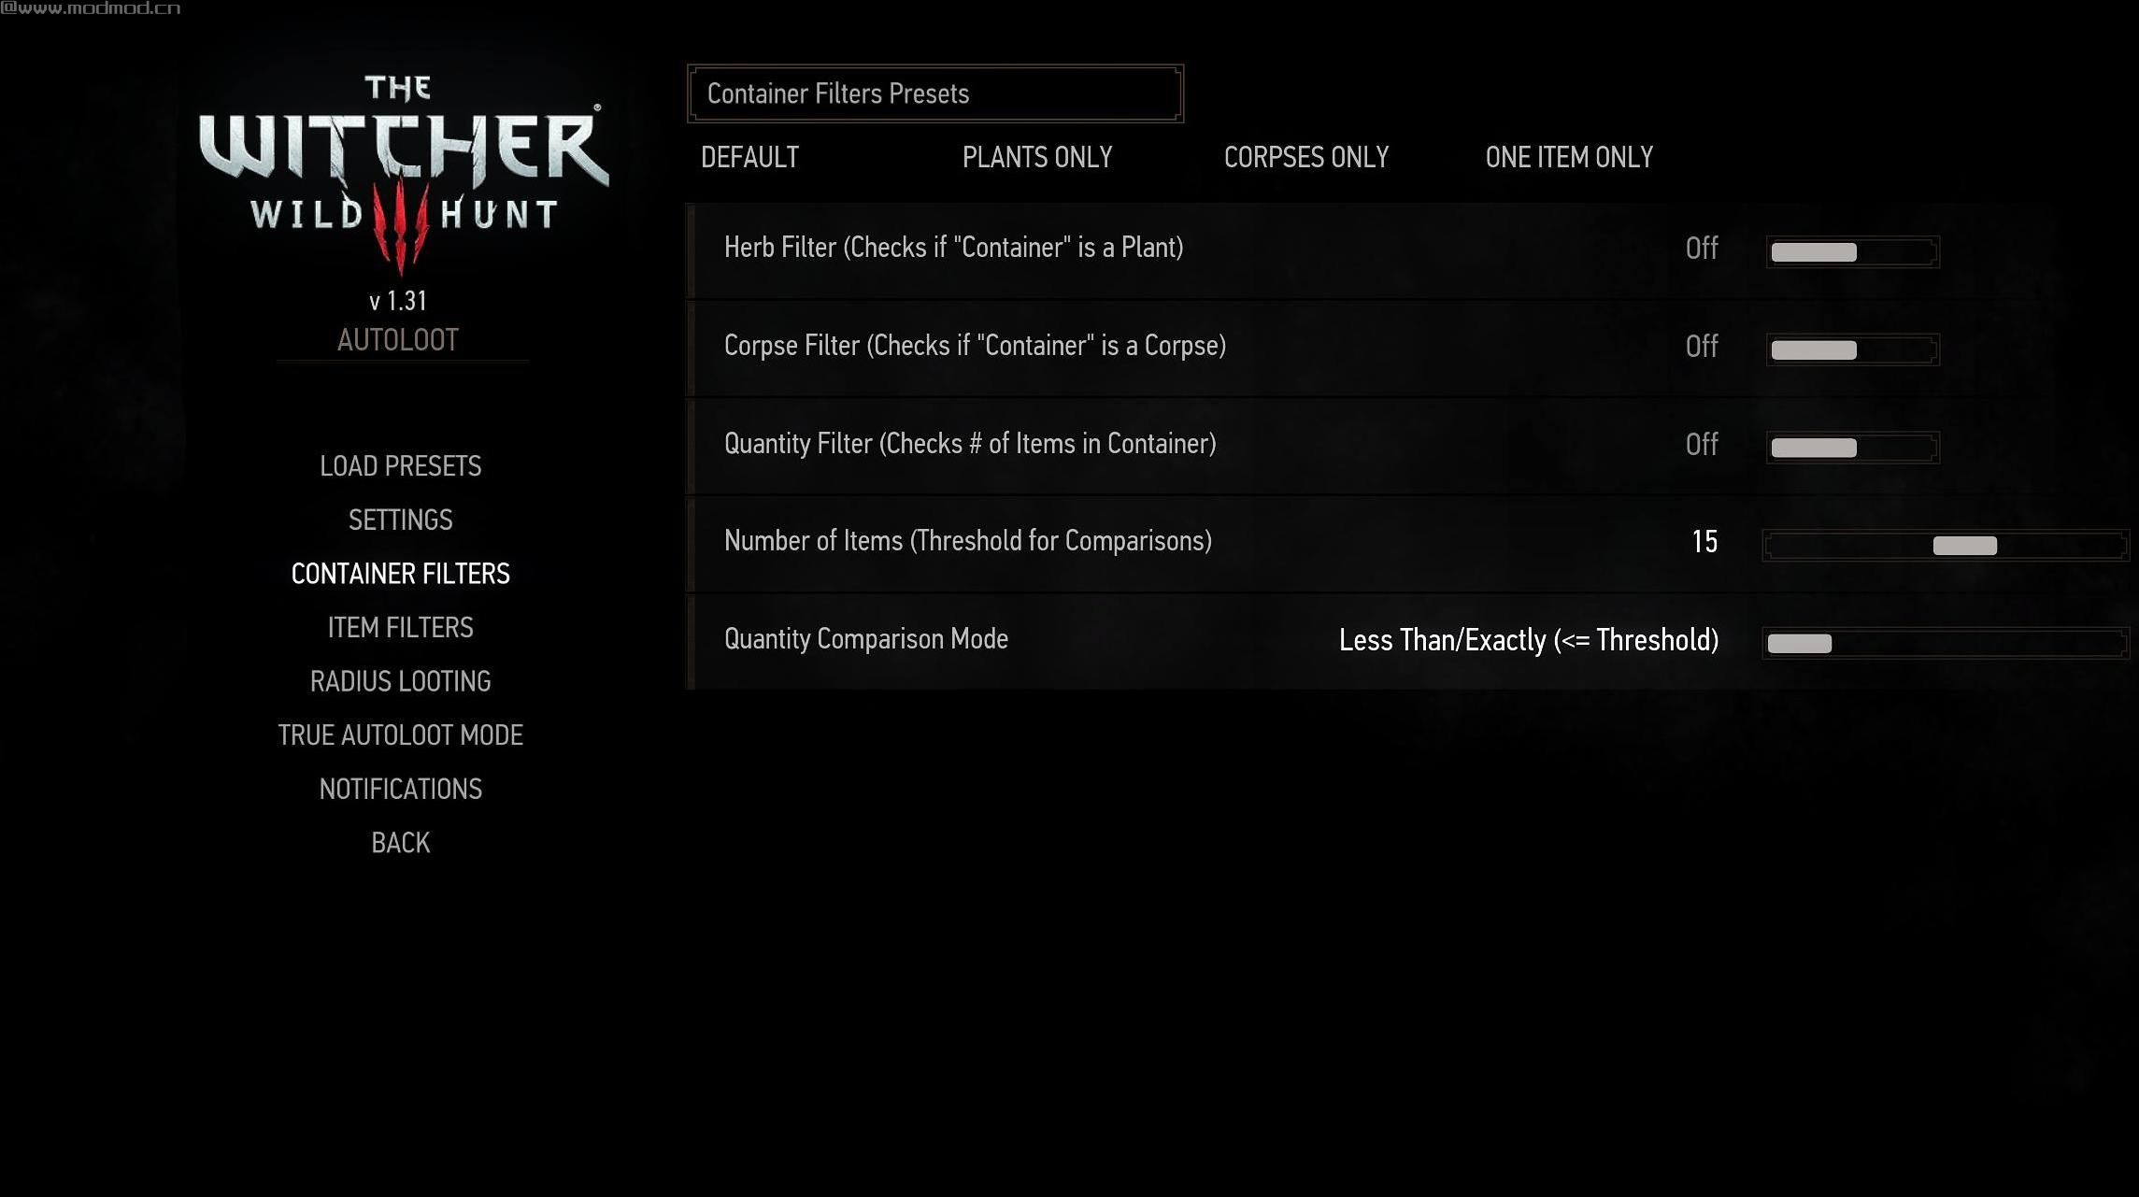Open the ITEM FILTERS menu section
Screen dimensions: 2139x1197
[x=400, y=627]
